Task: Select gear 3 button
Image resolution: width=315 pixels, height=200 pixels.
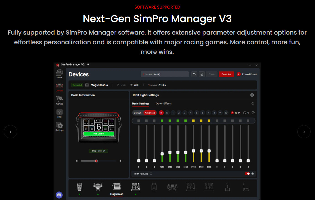Action: 185,113
